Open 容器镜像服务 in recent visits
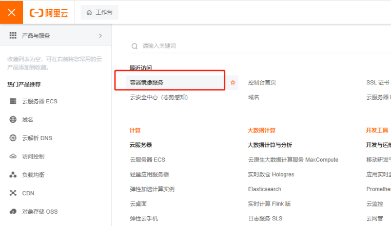The image size is (391, 226). click(x=147, y=82)
